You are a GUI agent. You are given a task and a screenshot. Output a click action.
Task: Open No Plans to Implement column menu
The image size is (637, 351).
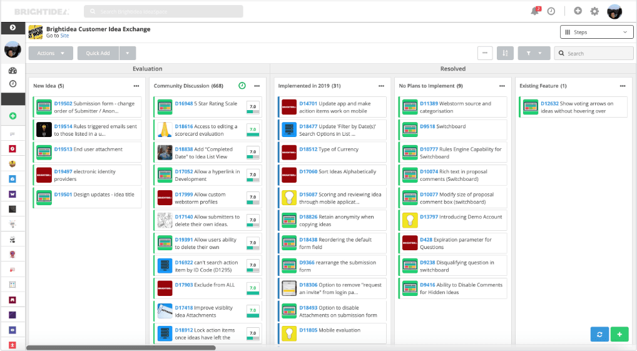(502, 86)
